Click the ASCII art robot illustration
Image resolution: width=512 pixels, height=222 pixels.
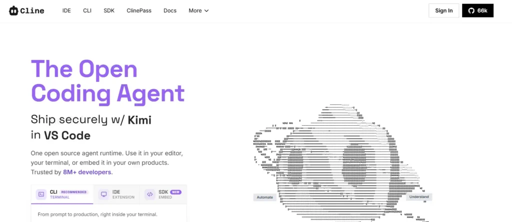(341, 163)
